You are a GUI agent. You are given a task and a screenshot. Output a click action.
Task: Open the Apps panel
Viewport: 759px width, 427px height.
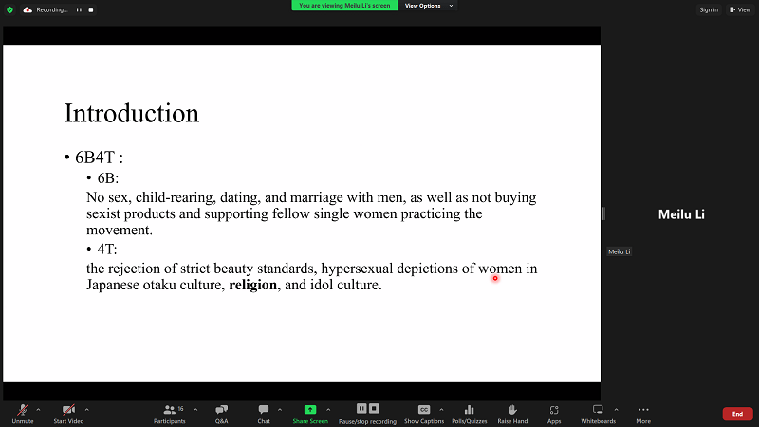(x=554, y=410)
